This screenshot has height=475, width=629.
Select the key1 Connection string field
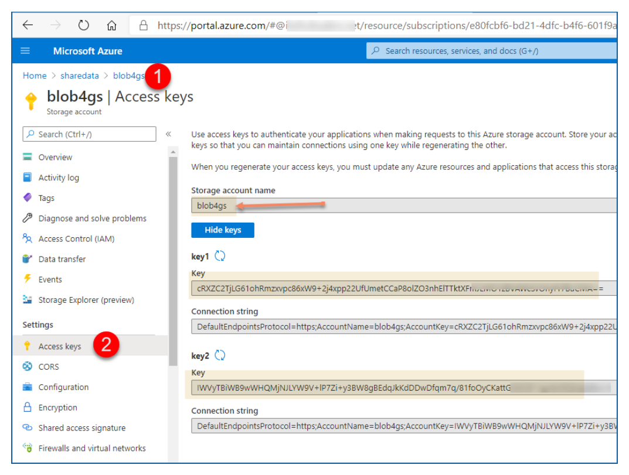click(x=404, y=327)
